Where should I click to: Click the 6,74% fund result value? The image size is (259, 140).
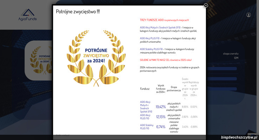click(x=161, y=127)
